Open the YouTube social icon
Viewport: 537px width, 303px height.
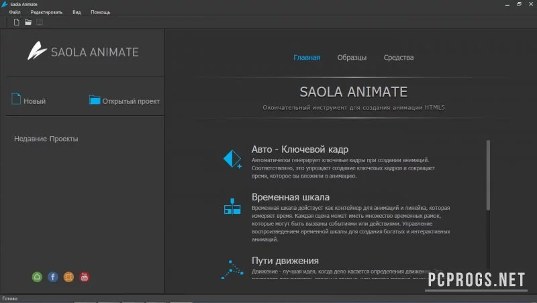[85, 277]
